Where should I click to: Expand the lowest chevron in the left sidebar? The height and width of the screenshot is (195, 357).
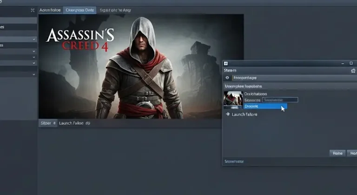point(33,74)
